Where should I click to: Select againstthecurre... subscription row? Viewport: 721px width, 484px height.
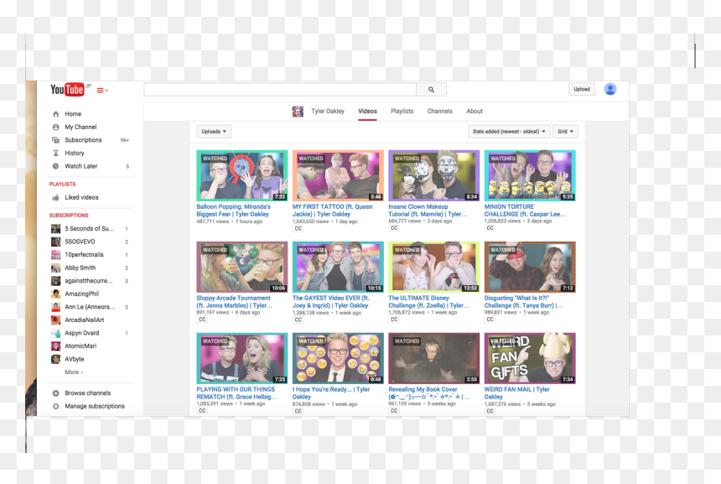[91, 281]
